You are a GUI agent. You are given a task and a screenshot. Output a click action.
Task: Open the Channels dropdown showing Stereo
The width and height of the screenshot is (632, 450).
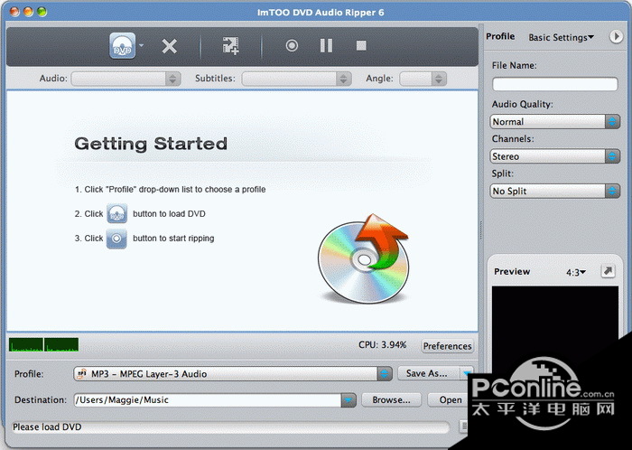[554, 156]
